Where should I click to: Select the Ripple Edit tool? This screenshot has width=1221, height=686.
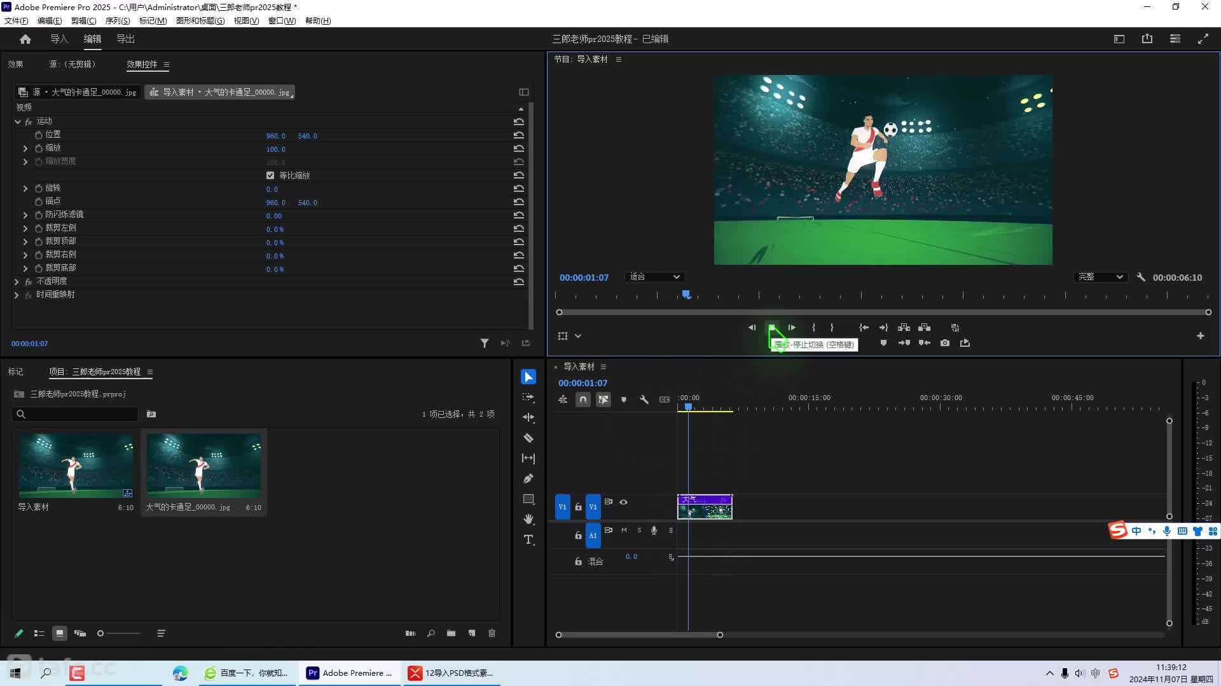click(x=528, y=417)
